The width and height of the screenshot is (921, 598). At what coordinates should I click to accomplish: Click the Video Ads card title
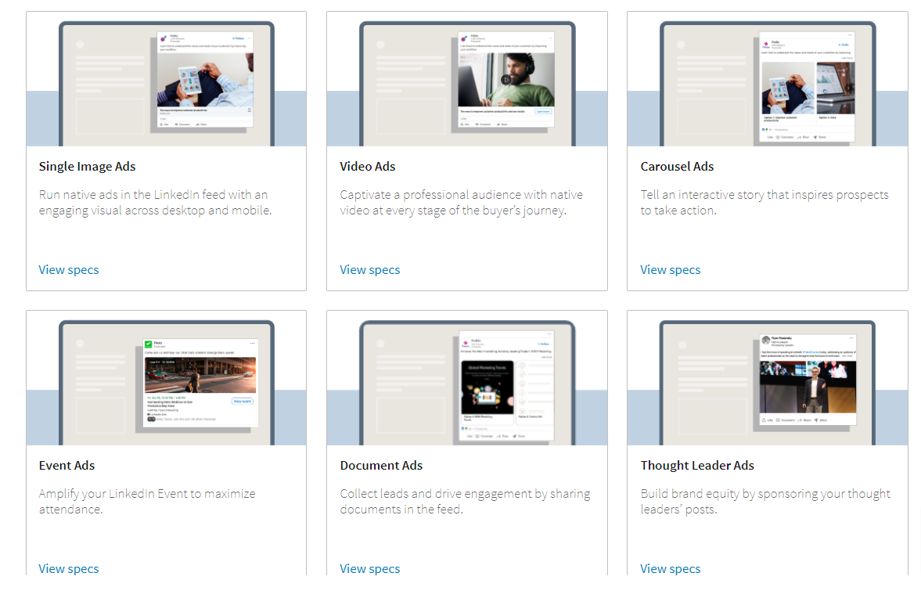click(368, 167)
